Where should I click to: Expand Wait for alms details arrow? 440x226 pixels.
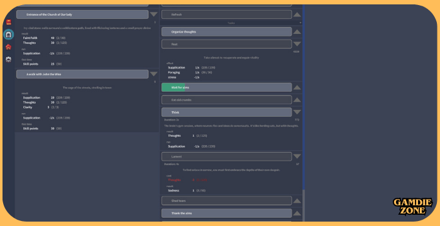click(297, 87)
